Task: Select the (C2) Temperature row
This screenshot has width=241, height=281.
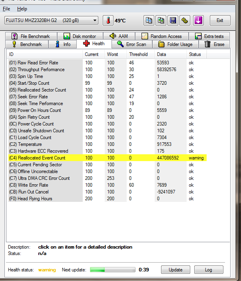Action: pos(108,144)
